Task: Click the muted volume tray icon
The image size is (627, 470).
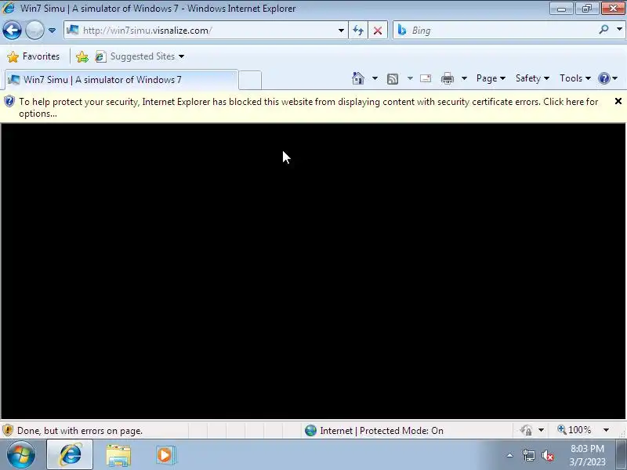Action: coord(547,455)
